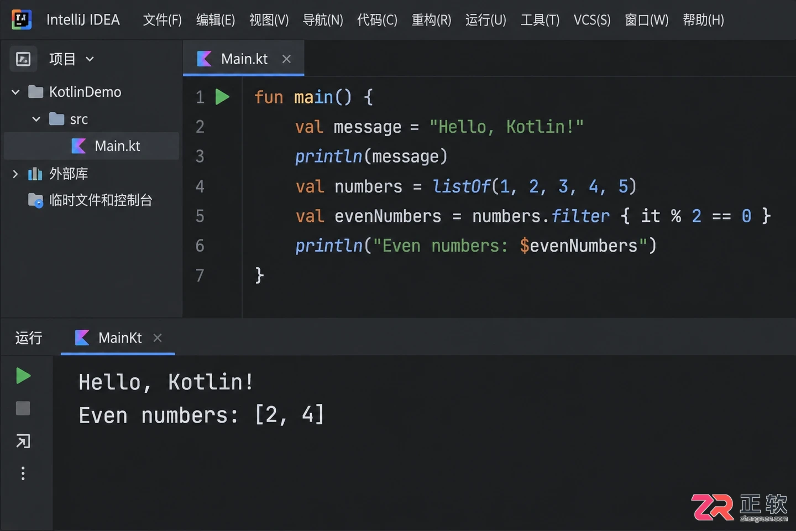Stop the running process
The height and width of the screenshot is (531, 796).
(23, 408)
